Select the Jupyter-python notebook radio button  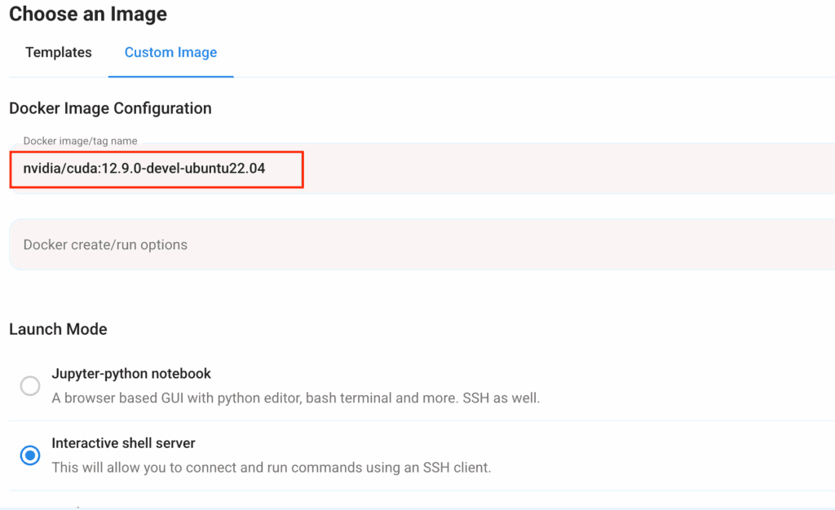30,386
